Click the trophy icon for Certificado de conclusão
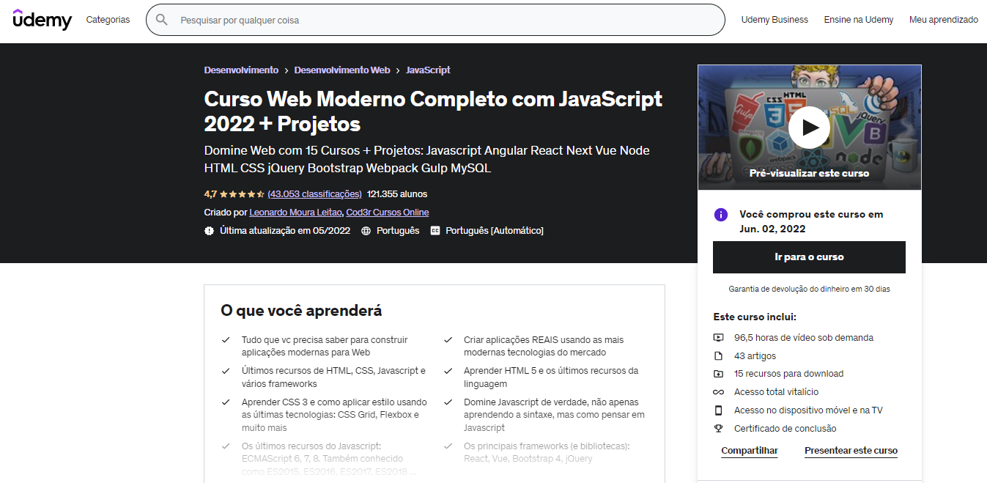 [x=718, y=429]
